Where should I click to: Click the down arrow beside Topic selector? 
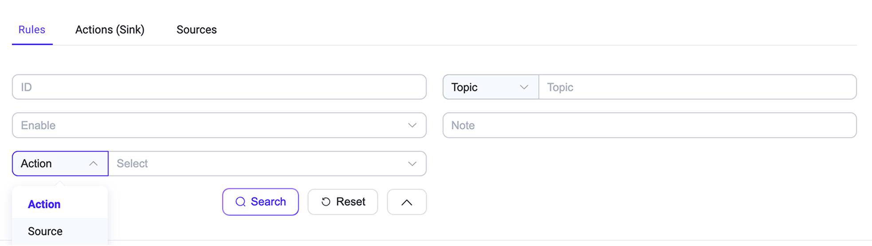(x=524, y=87)
